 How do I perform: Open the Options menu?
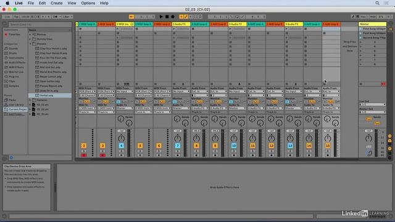coord(88,3)
